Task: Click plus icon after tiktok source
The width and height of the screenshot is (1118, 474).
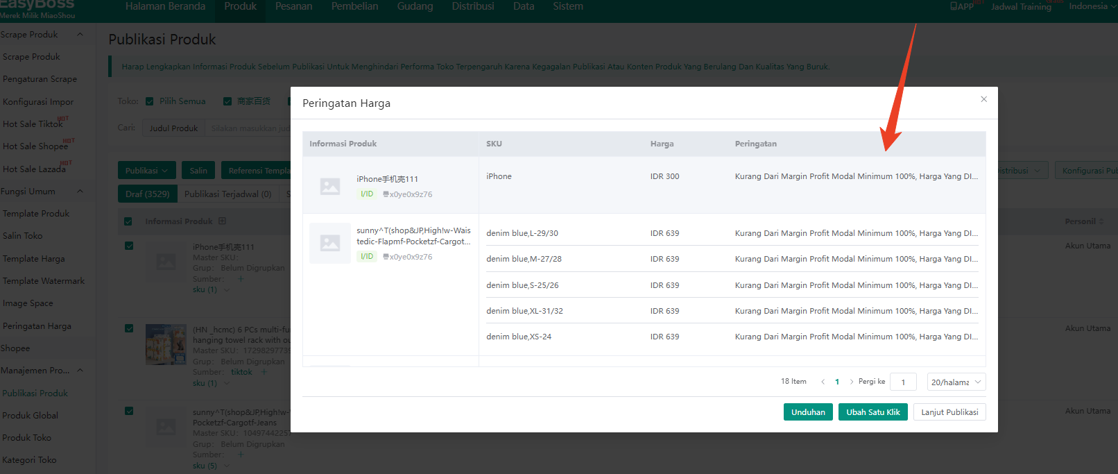Action: [x=264, y=372]
